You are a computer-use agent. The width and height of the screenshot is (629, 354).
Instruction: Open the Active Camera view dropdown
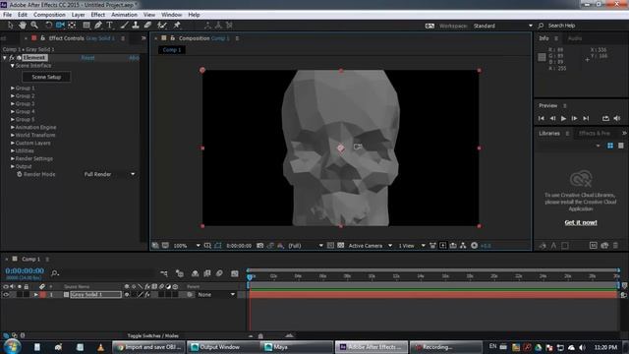[370, 245]
